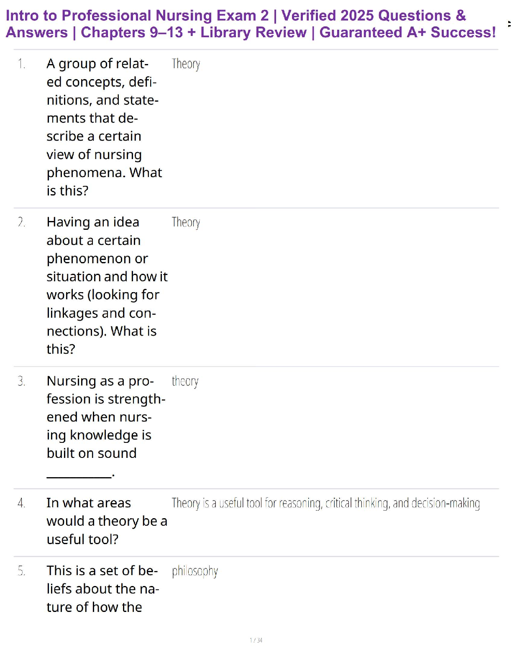Click the number label for question 1
This screenshot has height=663, width=512.
click(x=22, y=64)
